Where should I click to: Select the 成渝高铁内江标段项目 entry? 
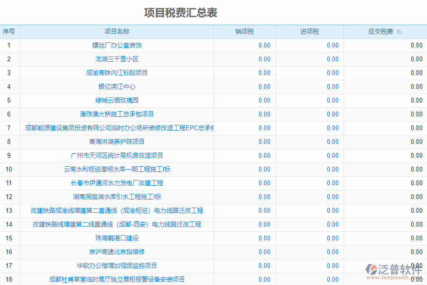click(118, 73)
